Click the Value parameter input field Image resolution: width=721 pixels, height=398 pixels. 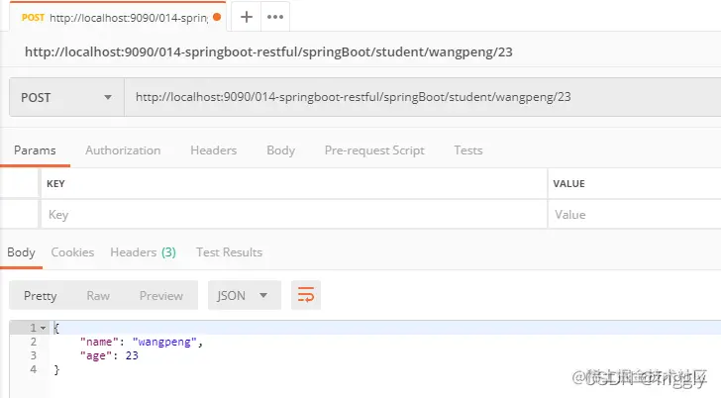(635, 215)
